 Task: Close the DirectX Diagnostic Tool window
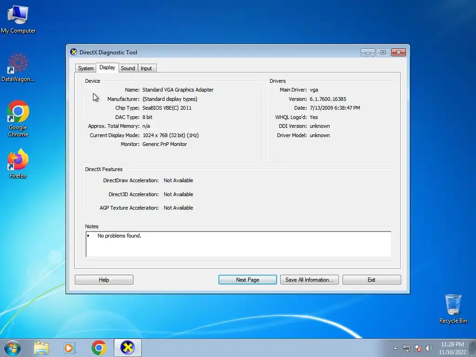tap(398, 52)
